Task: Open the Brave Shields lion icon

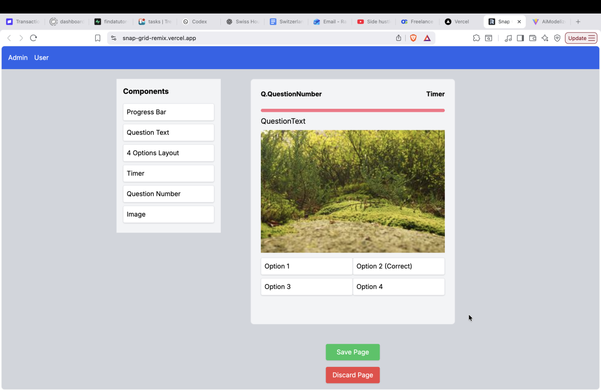Action: pyautogui.click(x=413, y=38)
